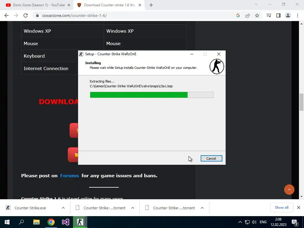Share this page via the share icon
This screenshot has height=228, width=304.
coord(248,15)
